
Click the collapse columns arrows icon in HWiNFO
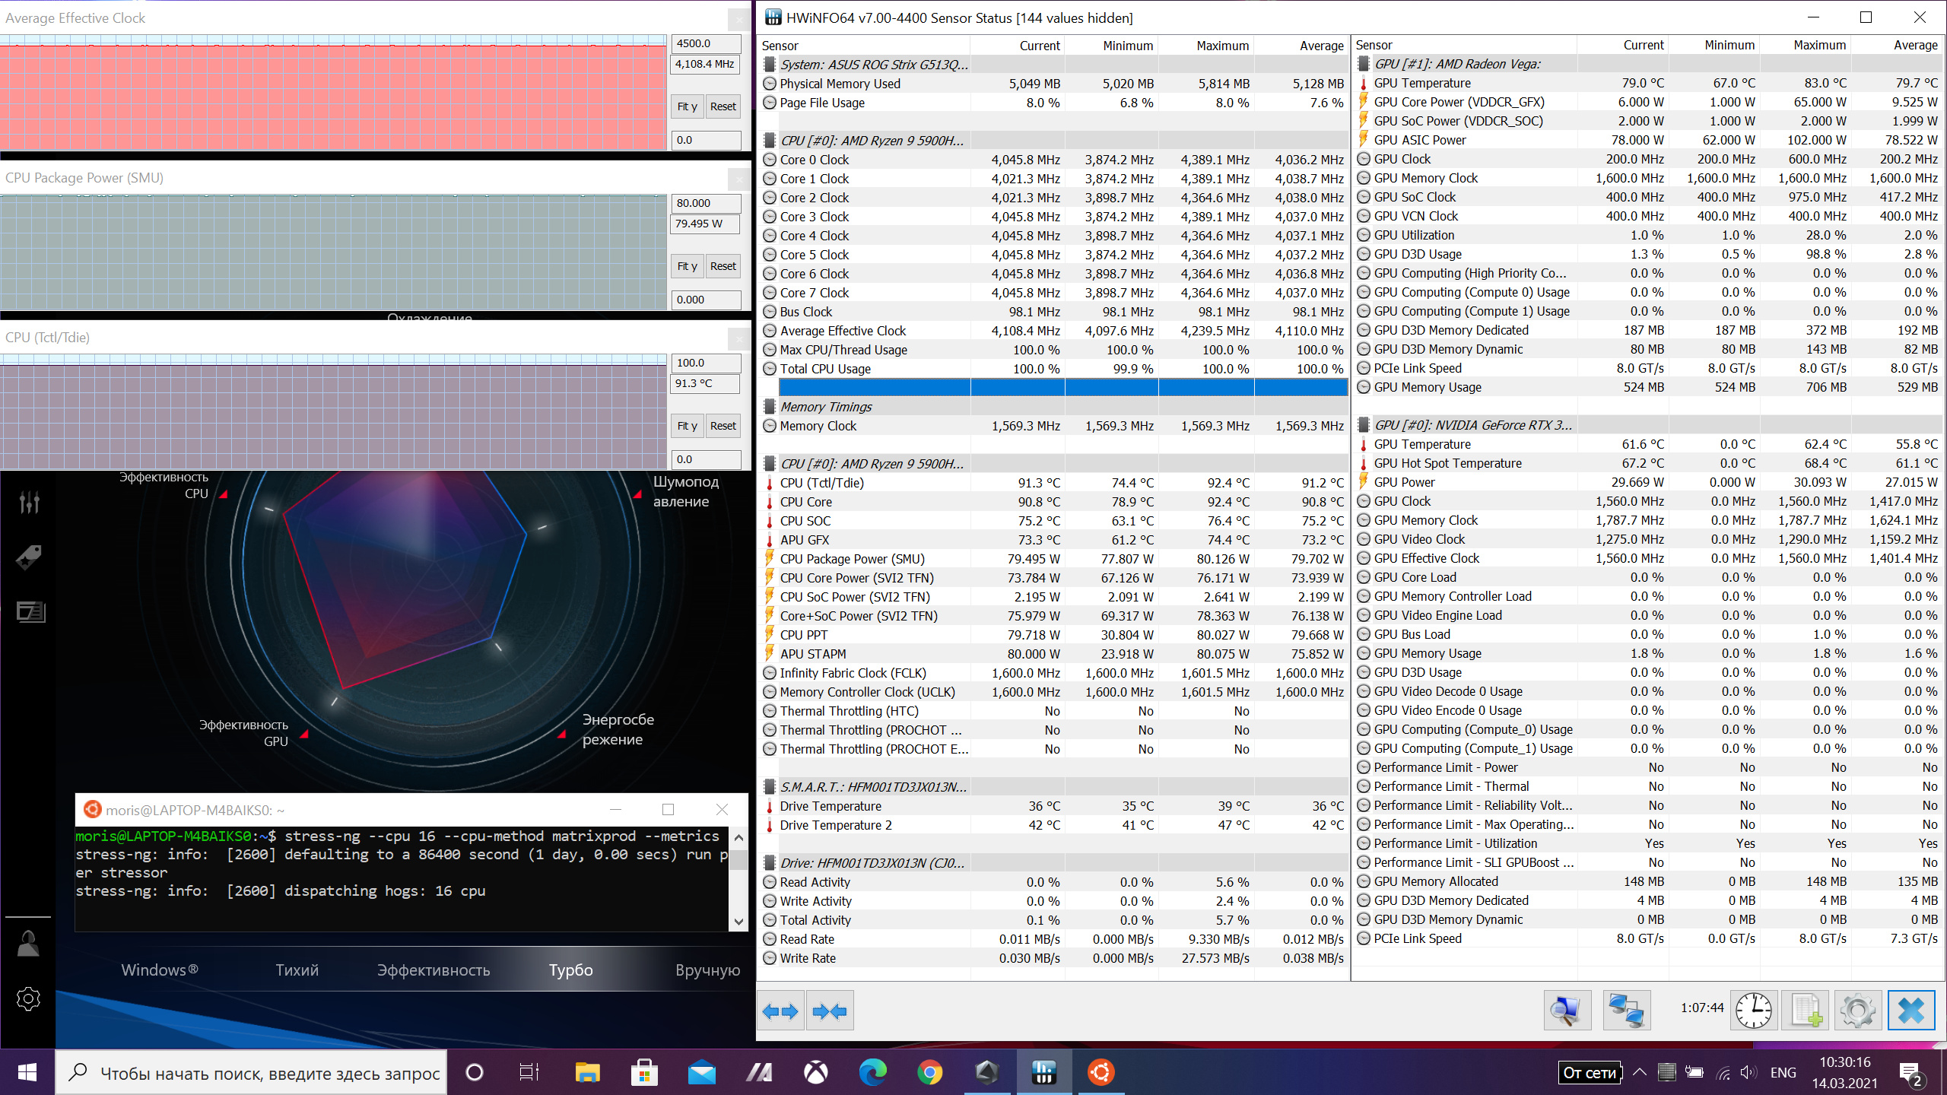829,1011
